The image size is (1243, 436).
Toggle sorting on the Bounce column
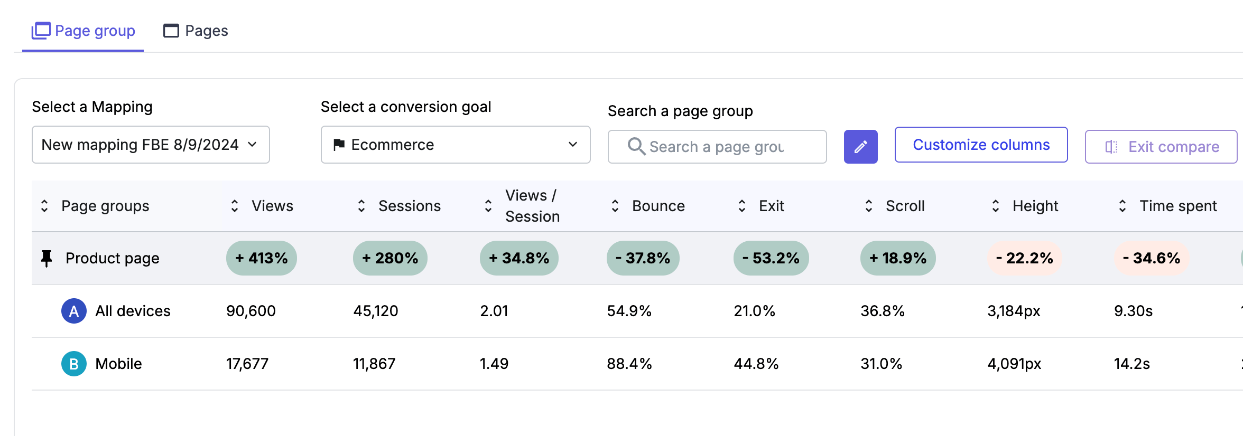[615, 206]
